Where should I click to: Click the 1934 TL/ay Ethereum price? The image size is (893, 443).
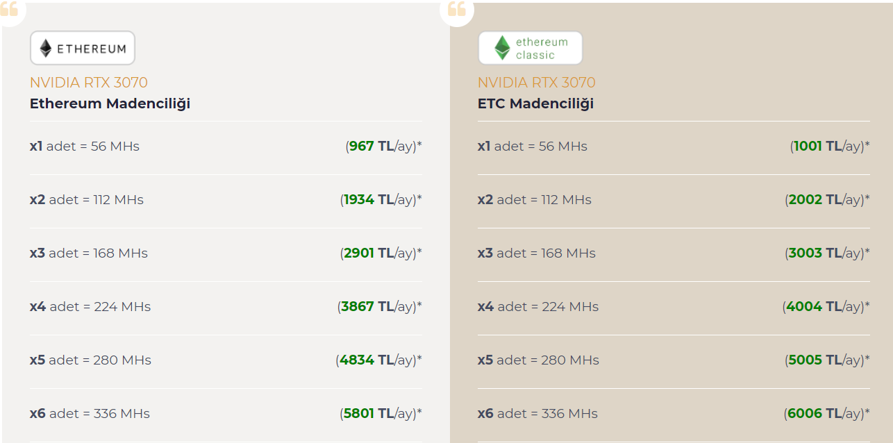pos(381,200)
